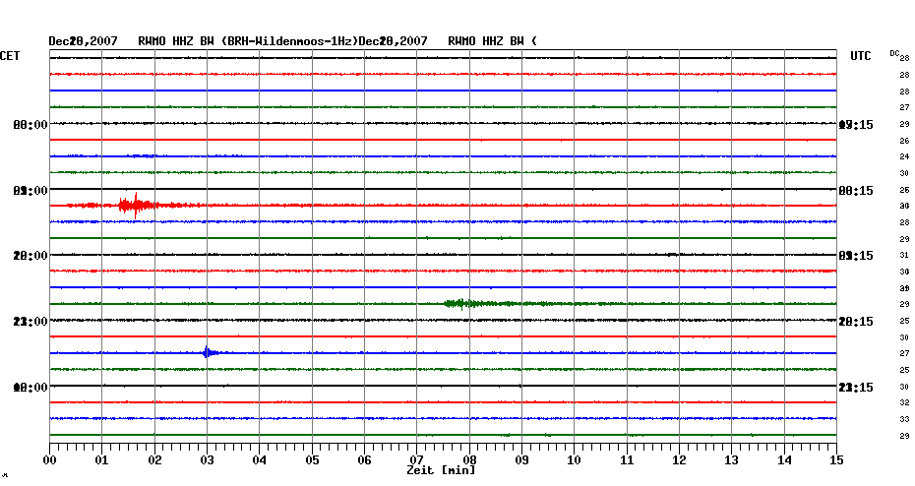Click the 'Zeit [min]' axis label
The width and height of the screenshot is (915, 486).
(x=441, y=469)
